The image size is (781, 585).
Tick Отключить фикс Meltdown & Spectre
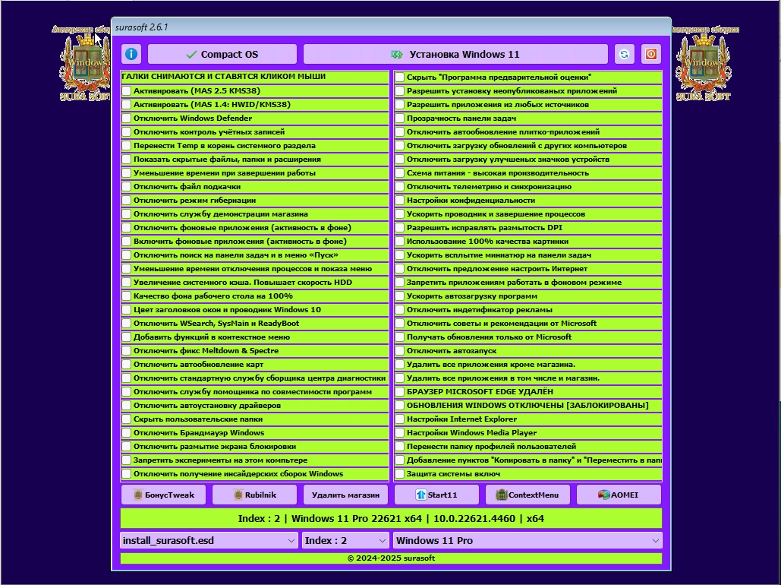click(127, 350)
